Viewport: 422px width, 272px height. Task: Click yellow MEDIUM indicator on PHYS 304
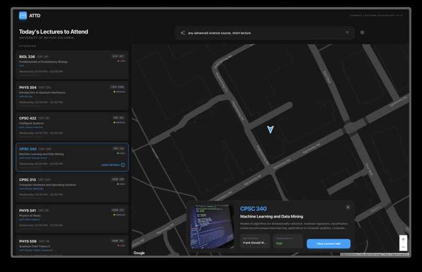click(x=119, y=92)
